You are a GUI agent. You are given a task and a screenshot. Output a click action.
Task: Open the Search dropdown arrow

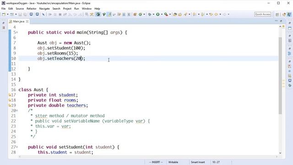tap(189, 14)
